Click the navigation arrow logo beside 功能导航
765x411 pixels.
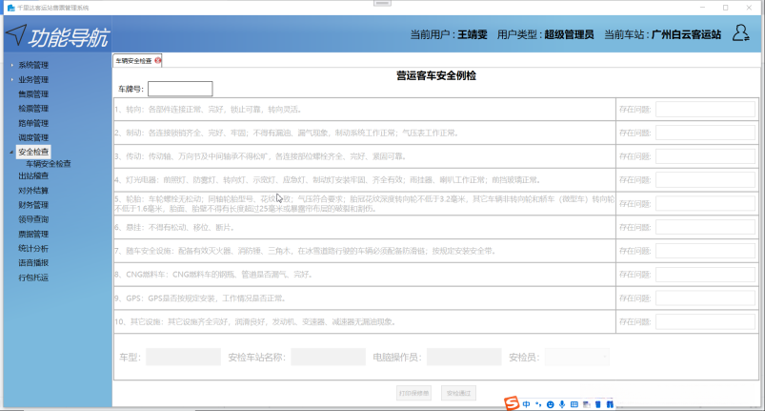click(15, 34)
